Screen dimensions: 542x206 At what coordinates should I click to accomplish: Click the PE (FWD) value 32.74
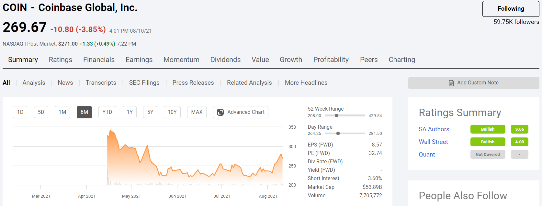pos(375,153)
